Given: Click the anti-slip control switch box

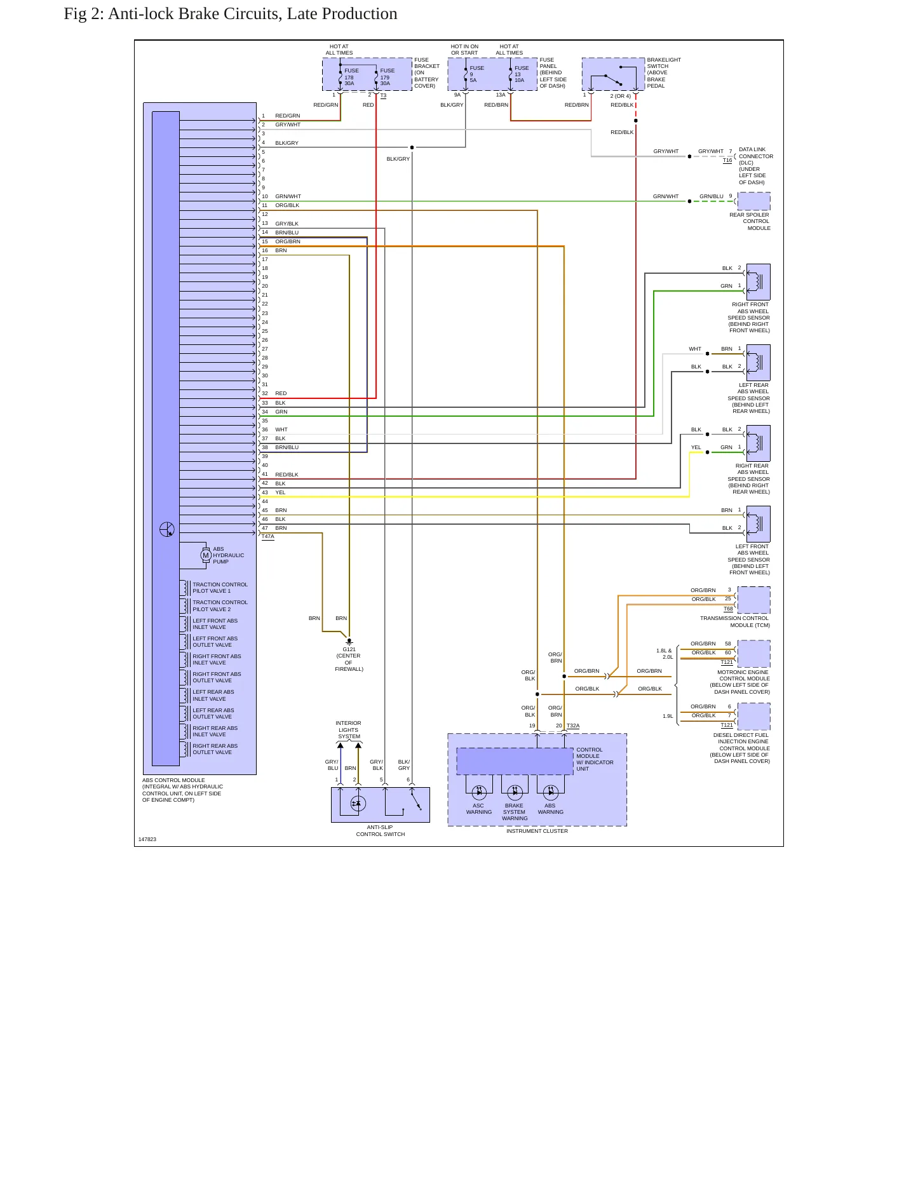Looking at the screenshot, I should pyautogui.click(x=380, y=805).
